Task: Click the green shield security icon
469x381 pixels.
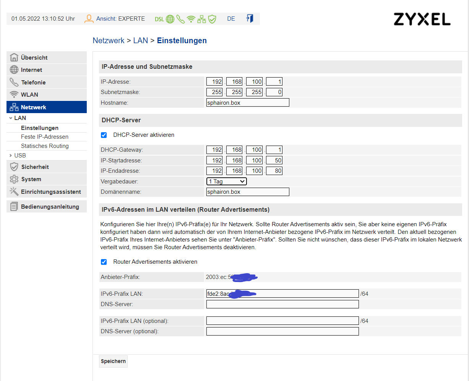Action: coord(212,19)
